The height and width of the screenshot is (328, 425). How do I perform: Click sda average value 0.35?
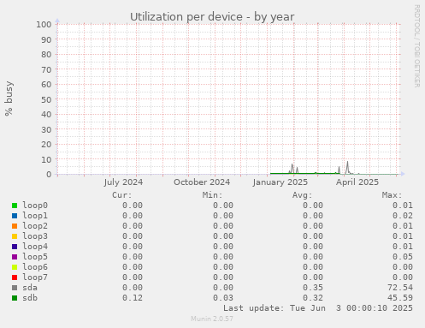(313, 288)
